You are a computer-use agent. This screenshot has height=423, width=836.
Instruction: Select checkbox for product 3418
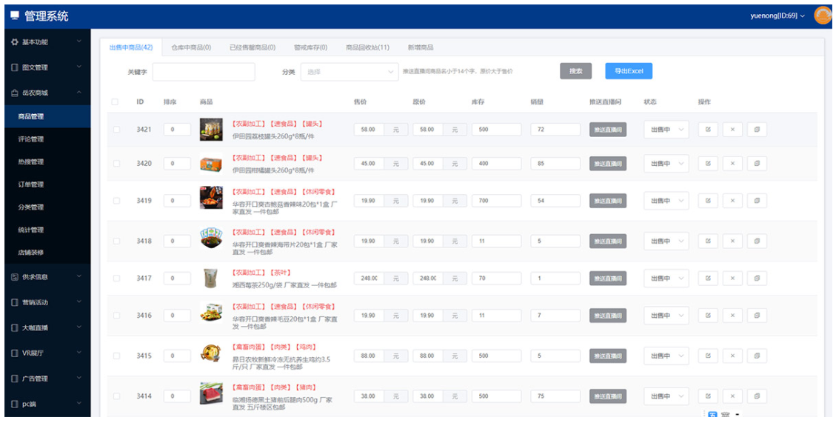[x=116, y=241]
